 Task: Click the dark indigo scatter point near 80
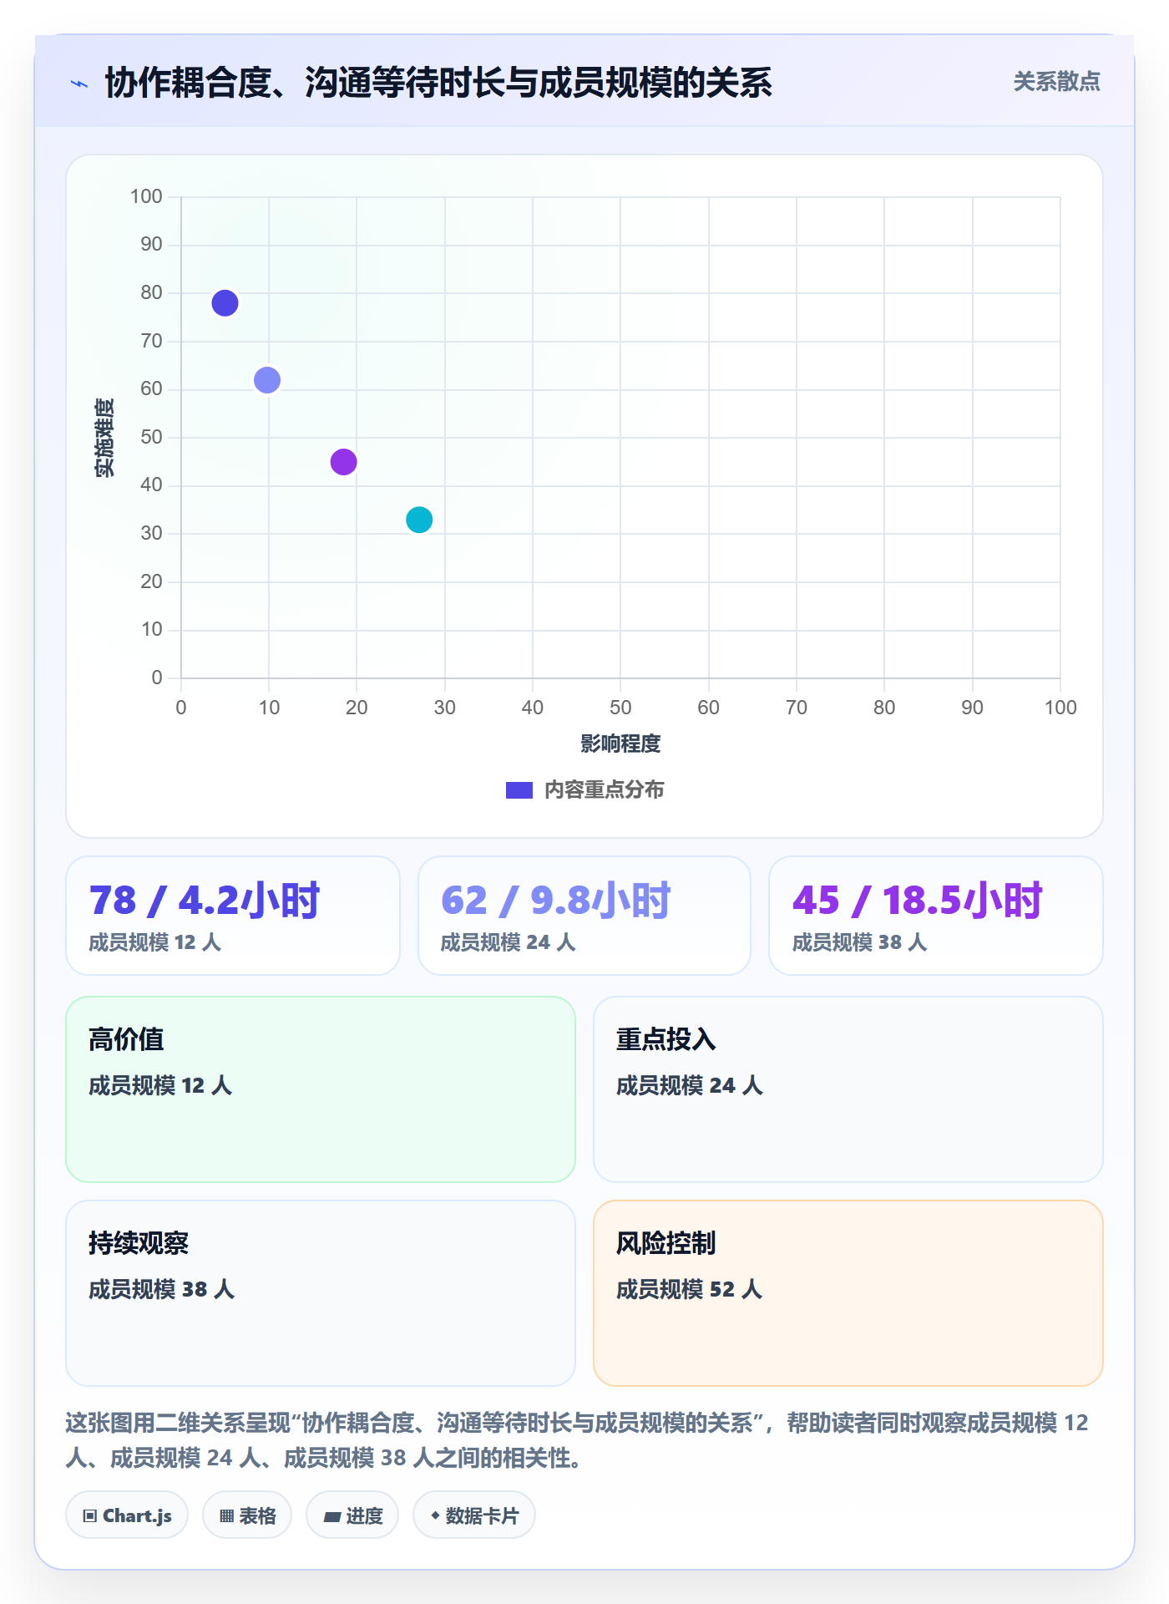[225, 303]
